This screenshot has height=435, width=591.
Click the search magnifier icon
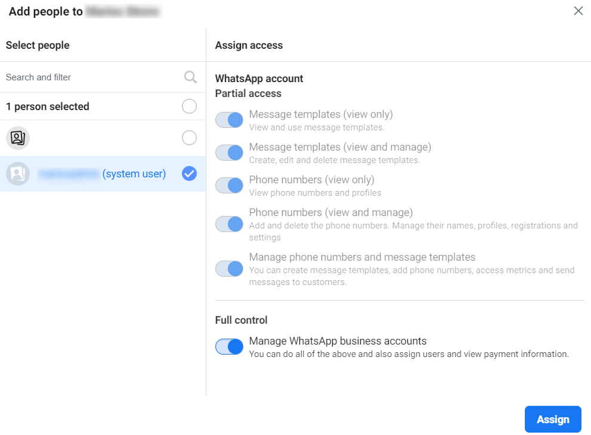point(190,77)
